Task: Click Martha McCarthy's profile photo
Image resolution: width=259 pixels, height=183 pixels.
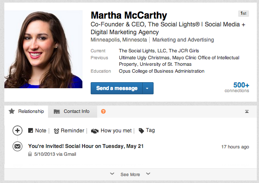Action: [x=43, y=49]
